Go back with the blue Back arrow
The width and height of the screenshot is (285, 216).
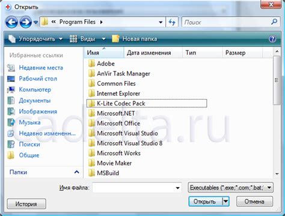[x=11, y=22]
